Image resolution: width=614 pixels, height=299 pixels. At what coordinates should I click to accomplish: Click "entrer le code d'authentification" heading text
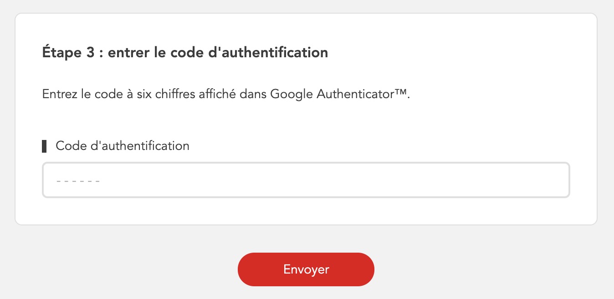point(218,53)
